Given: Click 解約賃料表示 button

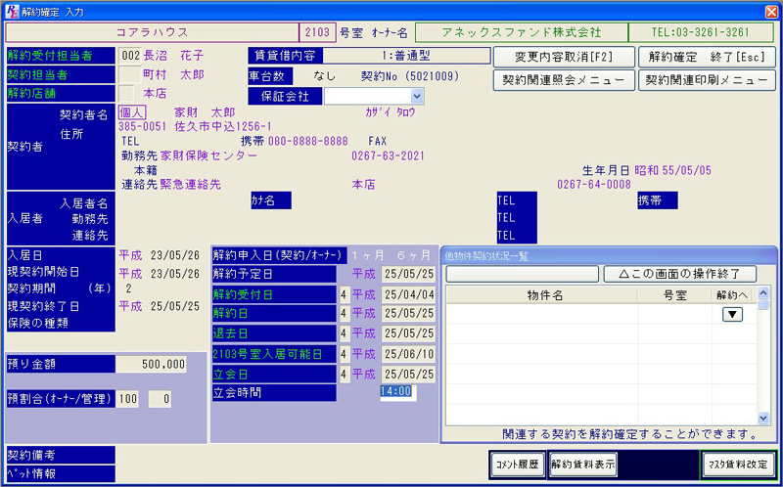Looking at the screenshot, I should 583,465.
